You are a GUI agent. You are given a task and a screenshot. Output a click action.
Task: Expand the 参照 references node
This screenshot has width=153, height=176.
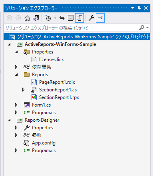[x=16, y=135]
